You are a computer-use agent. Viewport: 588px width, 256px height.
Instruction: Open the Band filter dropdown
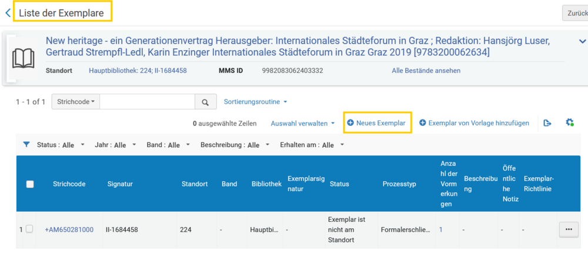(168, 145)
